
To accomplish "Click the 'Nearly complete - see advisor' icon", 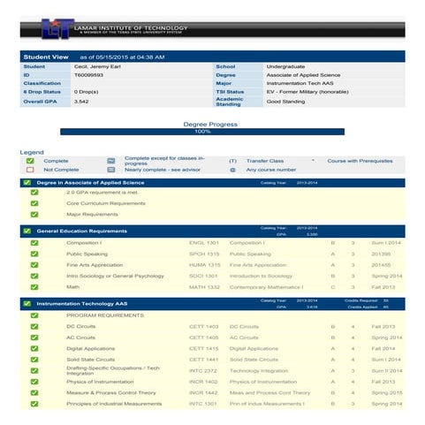I will (x=111, y=170).
